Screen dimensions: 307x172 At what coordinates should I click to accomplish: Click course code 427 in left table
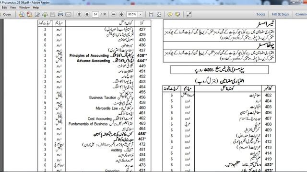tap(142, 30)
